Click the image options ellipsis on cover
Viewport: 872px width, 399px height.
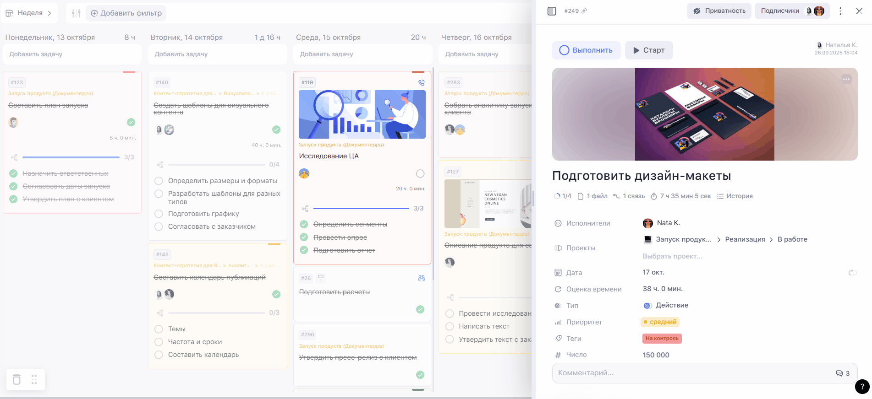[x=846, y=79]
